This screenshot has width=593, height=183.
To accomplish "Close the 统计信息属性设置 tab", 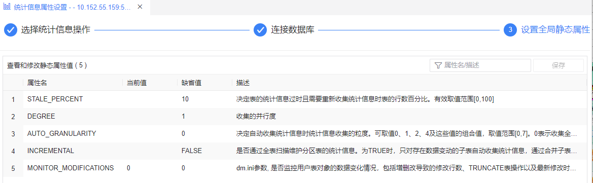I will [x=140, y=7].
